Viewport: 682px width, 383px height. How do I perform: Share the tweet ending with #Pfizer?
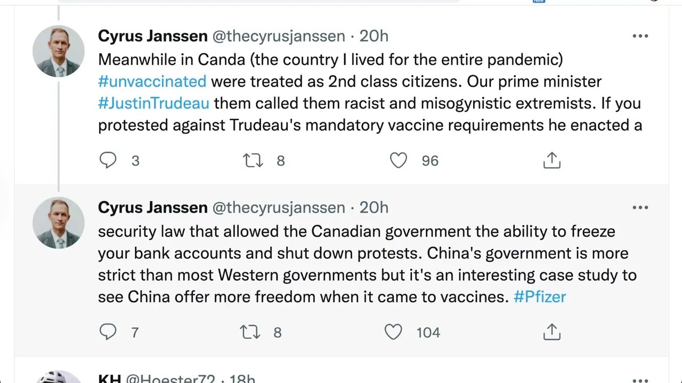pos(551,332)
